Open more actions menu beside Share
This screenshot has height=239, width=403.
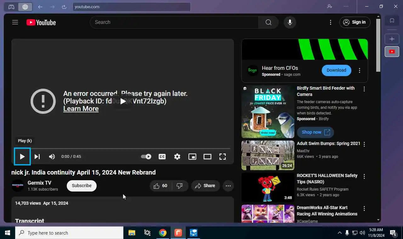228,186
